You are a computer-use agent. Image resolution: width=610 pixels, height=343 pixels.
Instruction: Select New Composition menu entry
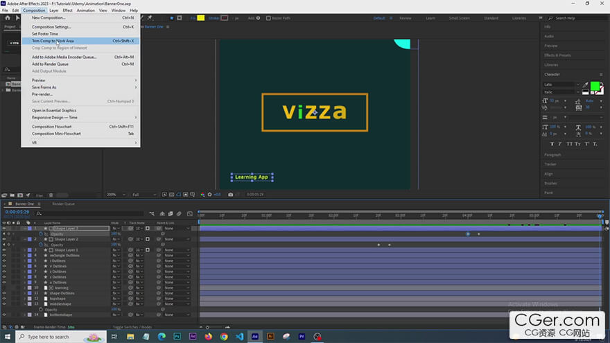click(x=80, y=18)
